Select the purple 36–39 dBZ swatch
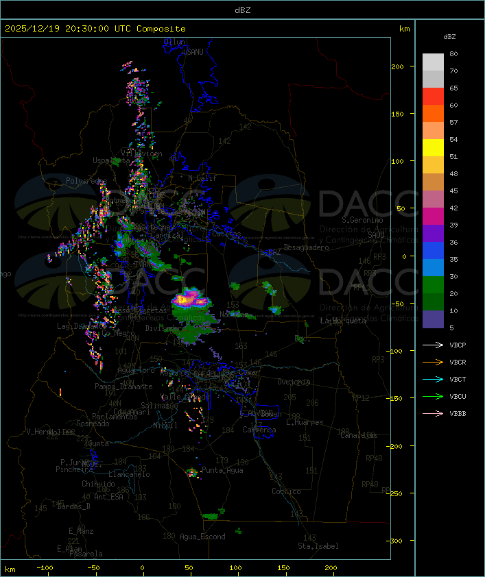The height and width of the screenshot is (577, 485). point(433,233)
